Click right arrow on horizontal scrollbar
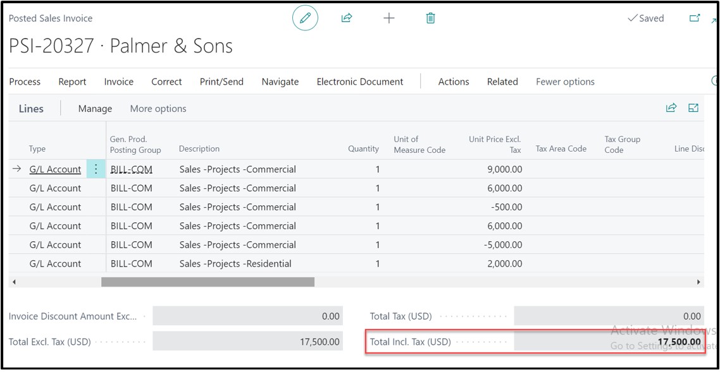 (698, 282)
